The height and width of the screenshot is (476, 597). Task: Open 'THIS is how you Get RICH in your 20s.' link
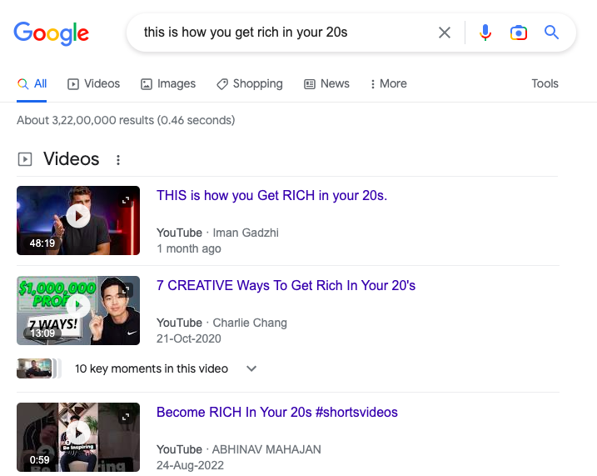coord(271,196)
